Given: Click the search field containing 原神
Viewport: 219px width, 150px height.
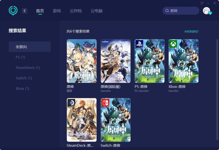Looking at the screenshot, I should click(x=183, y=11).
